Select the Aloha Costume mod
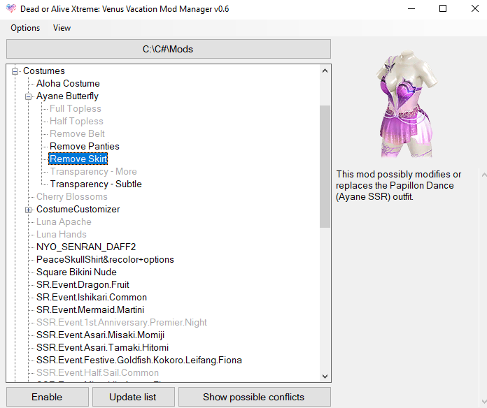Viewport: 487px width, 408px height. click(x=68, y=83)
